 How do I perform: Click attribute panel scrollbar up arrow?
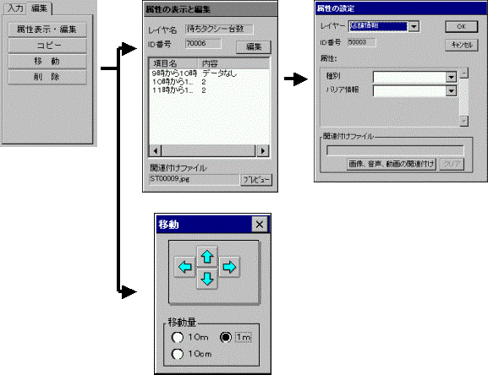coord(463,73)
